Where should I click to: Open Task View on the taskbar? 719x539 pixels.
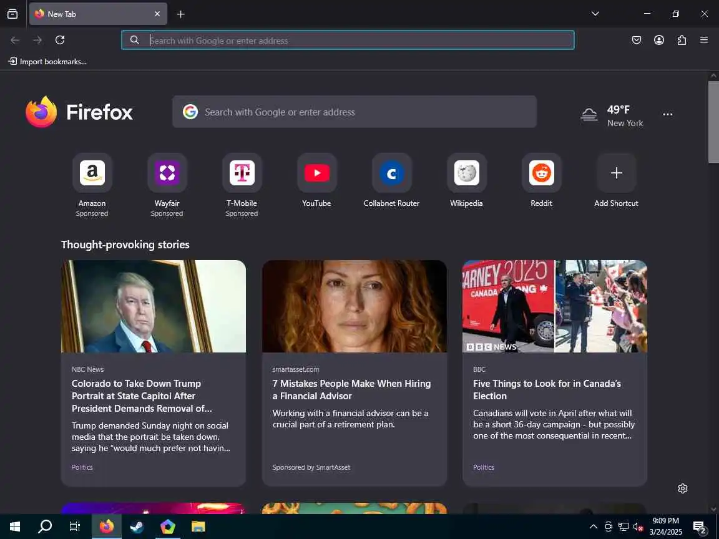click(74, 526)
